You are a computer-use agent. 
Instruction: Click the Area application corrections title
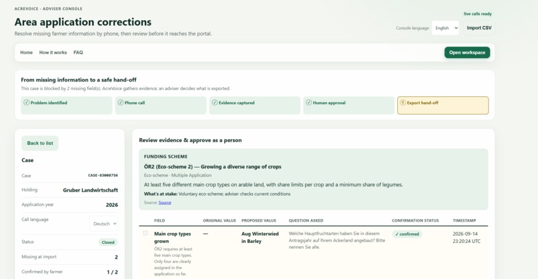83,22
